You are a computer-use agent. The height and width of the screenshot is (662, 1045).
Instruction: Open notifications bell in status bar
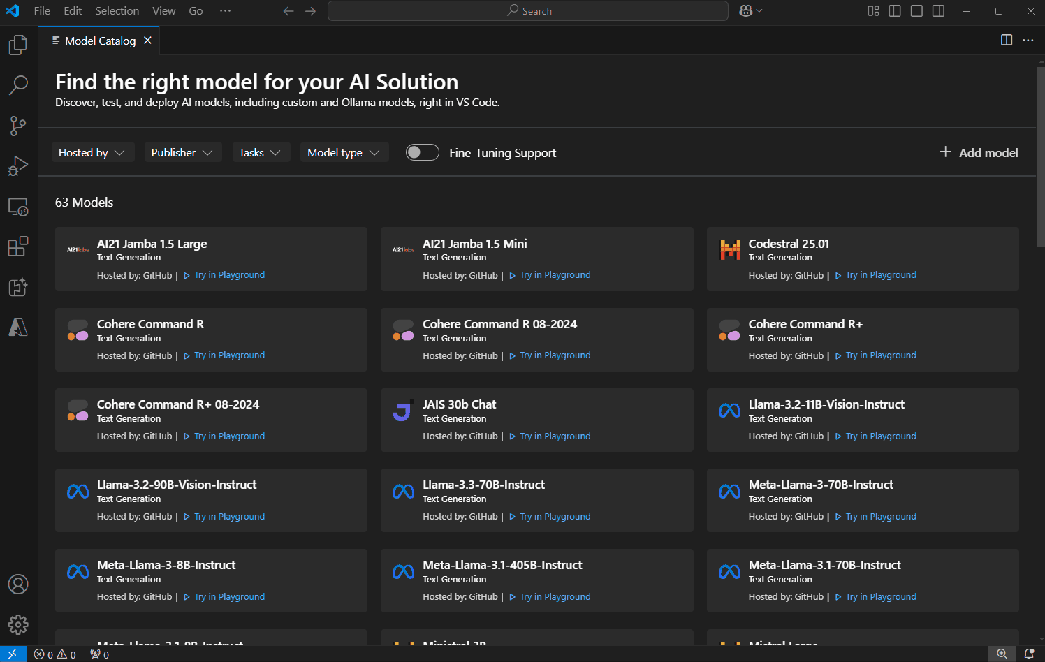(x=1029, y=654)
